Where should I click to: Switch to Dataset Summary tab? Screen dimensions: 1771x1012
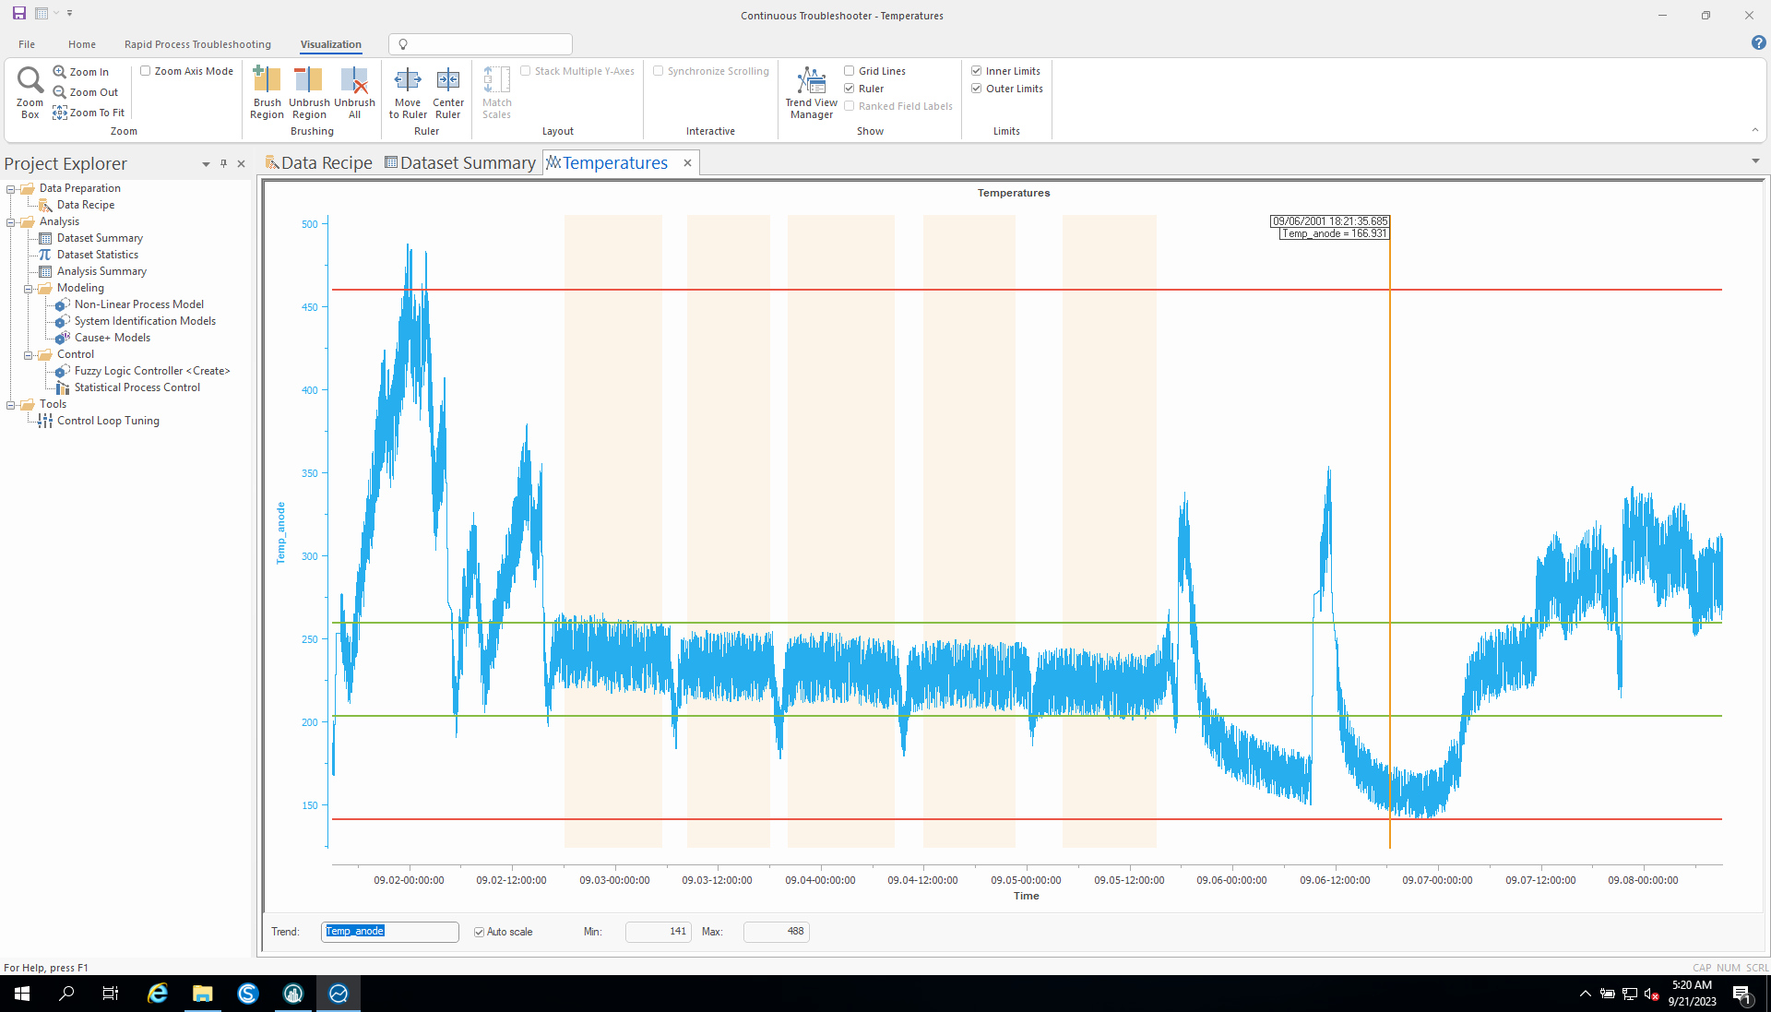(459, 163)
